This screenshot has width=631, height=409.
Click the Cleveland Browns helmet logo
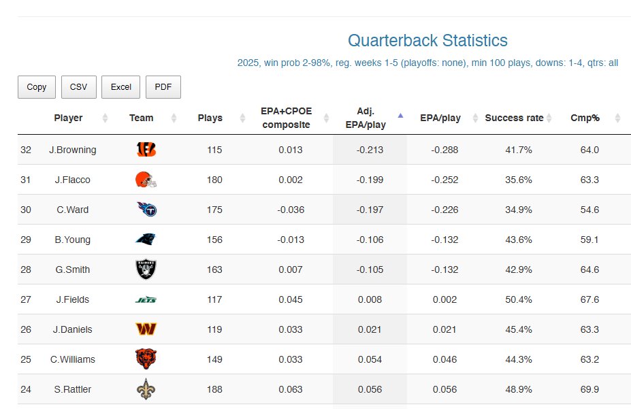click(146, 180)
